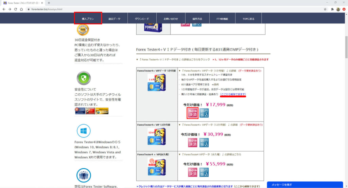348x188 pixels.
Task: Click the Forex Tester box image at top
Action: point(153,28)
